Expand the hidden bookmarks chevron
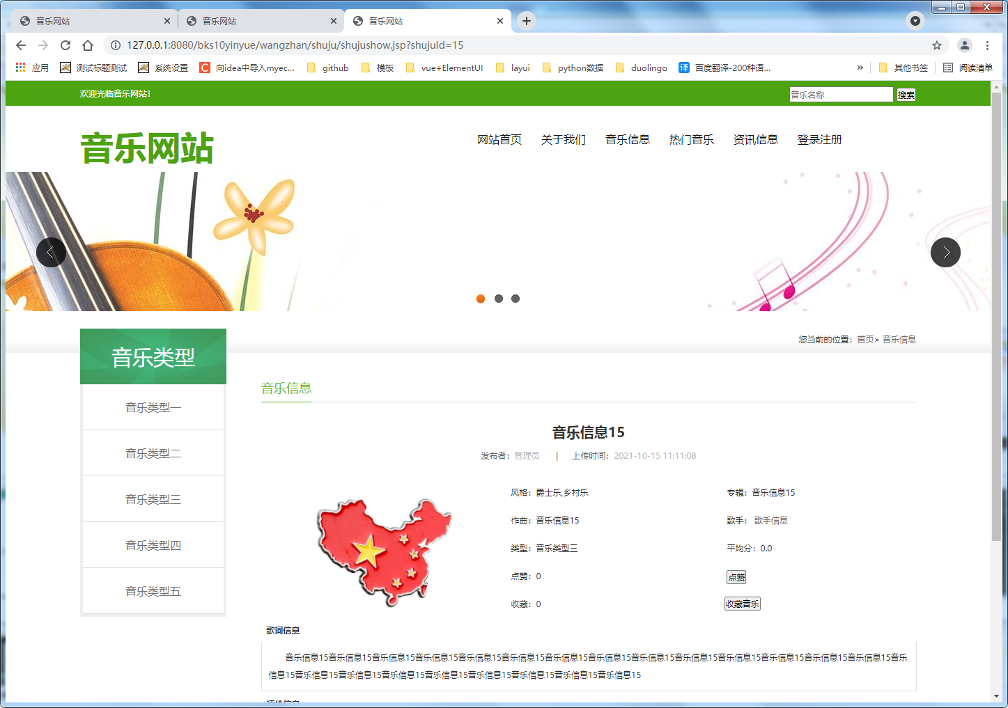1008x708 pixels. pyautogui.click(x=860, y=68)
